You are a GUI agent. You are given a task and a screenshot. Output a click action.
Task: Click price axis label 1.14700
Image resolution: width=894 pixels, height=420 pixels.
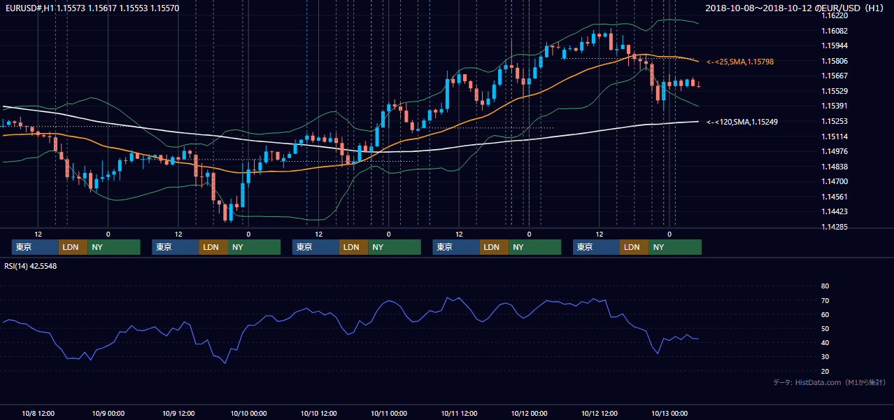835,182
